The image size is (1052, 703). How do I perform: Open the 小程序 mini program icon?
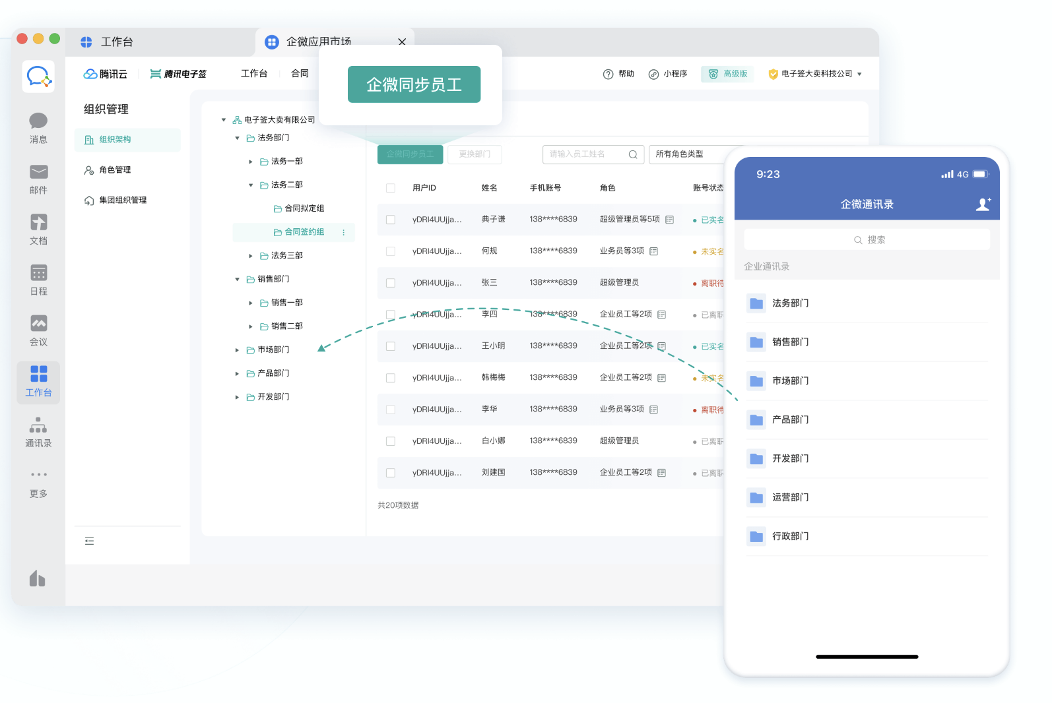(653, 74)
